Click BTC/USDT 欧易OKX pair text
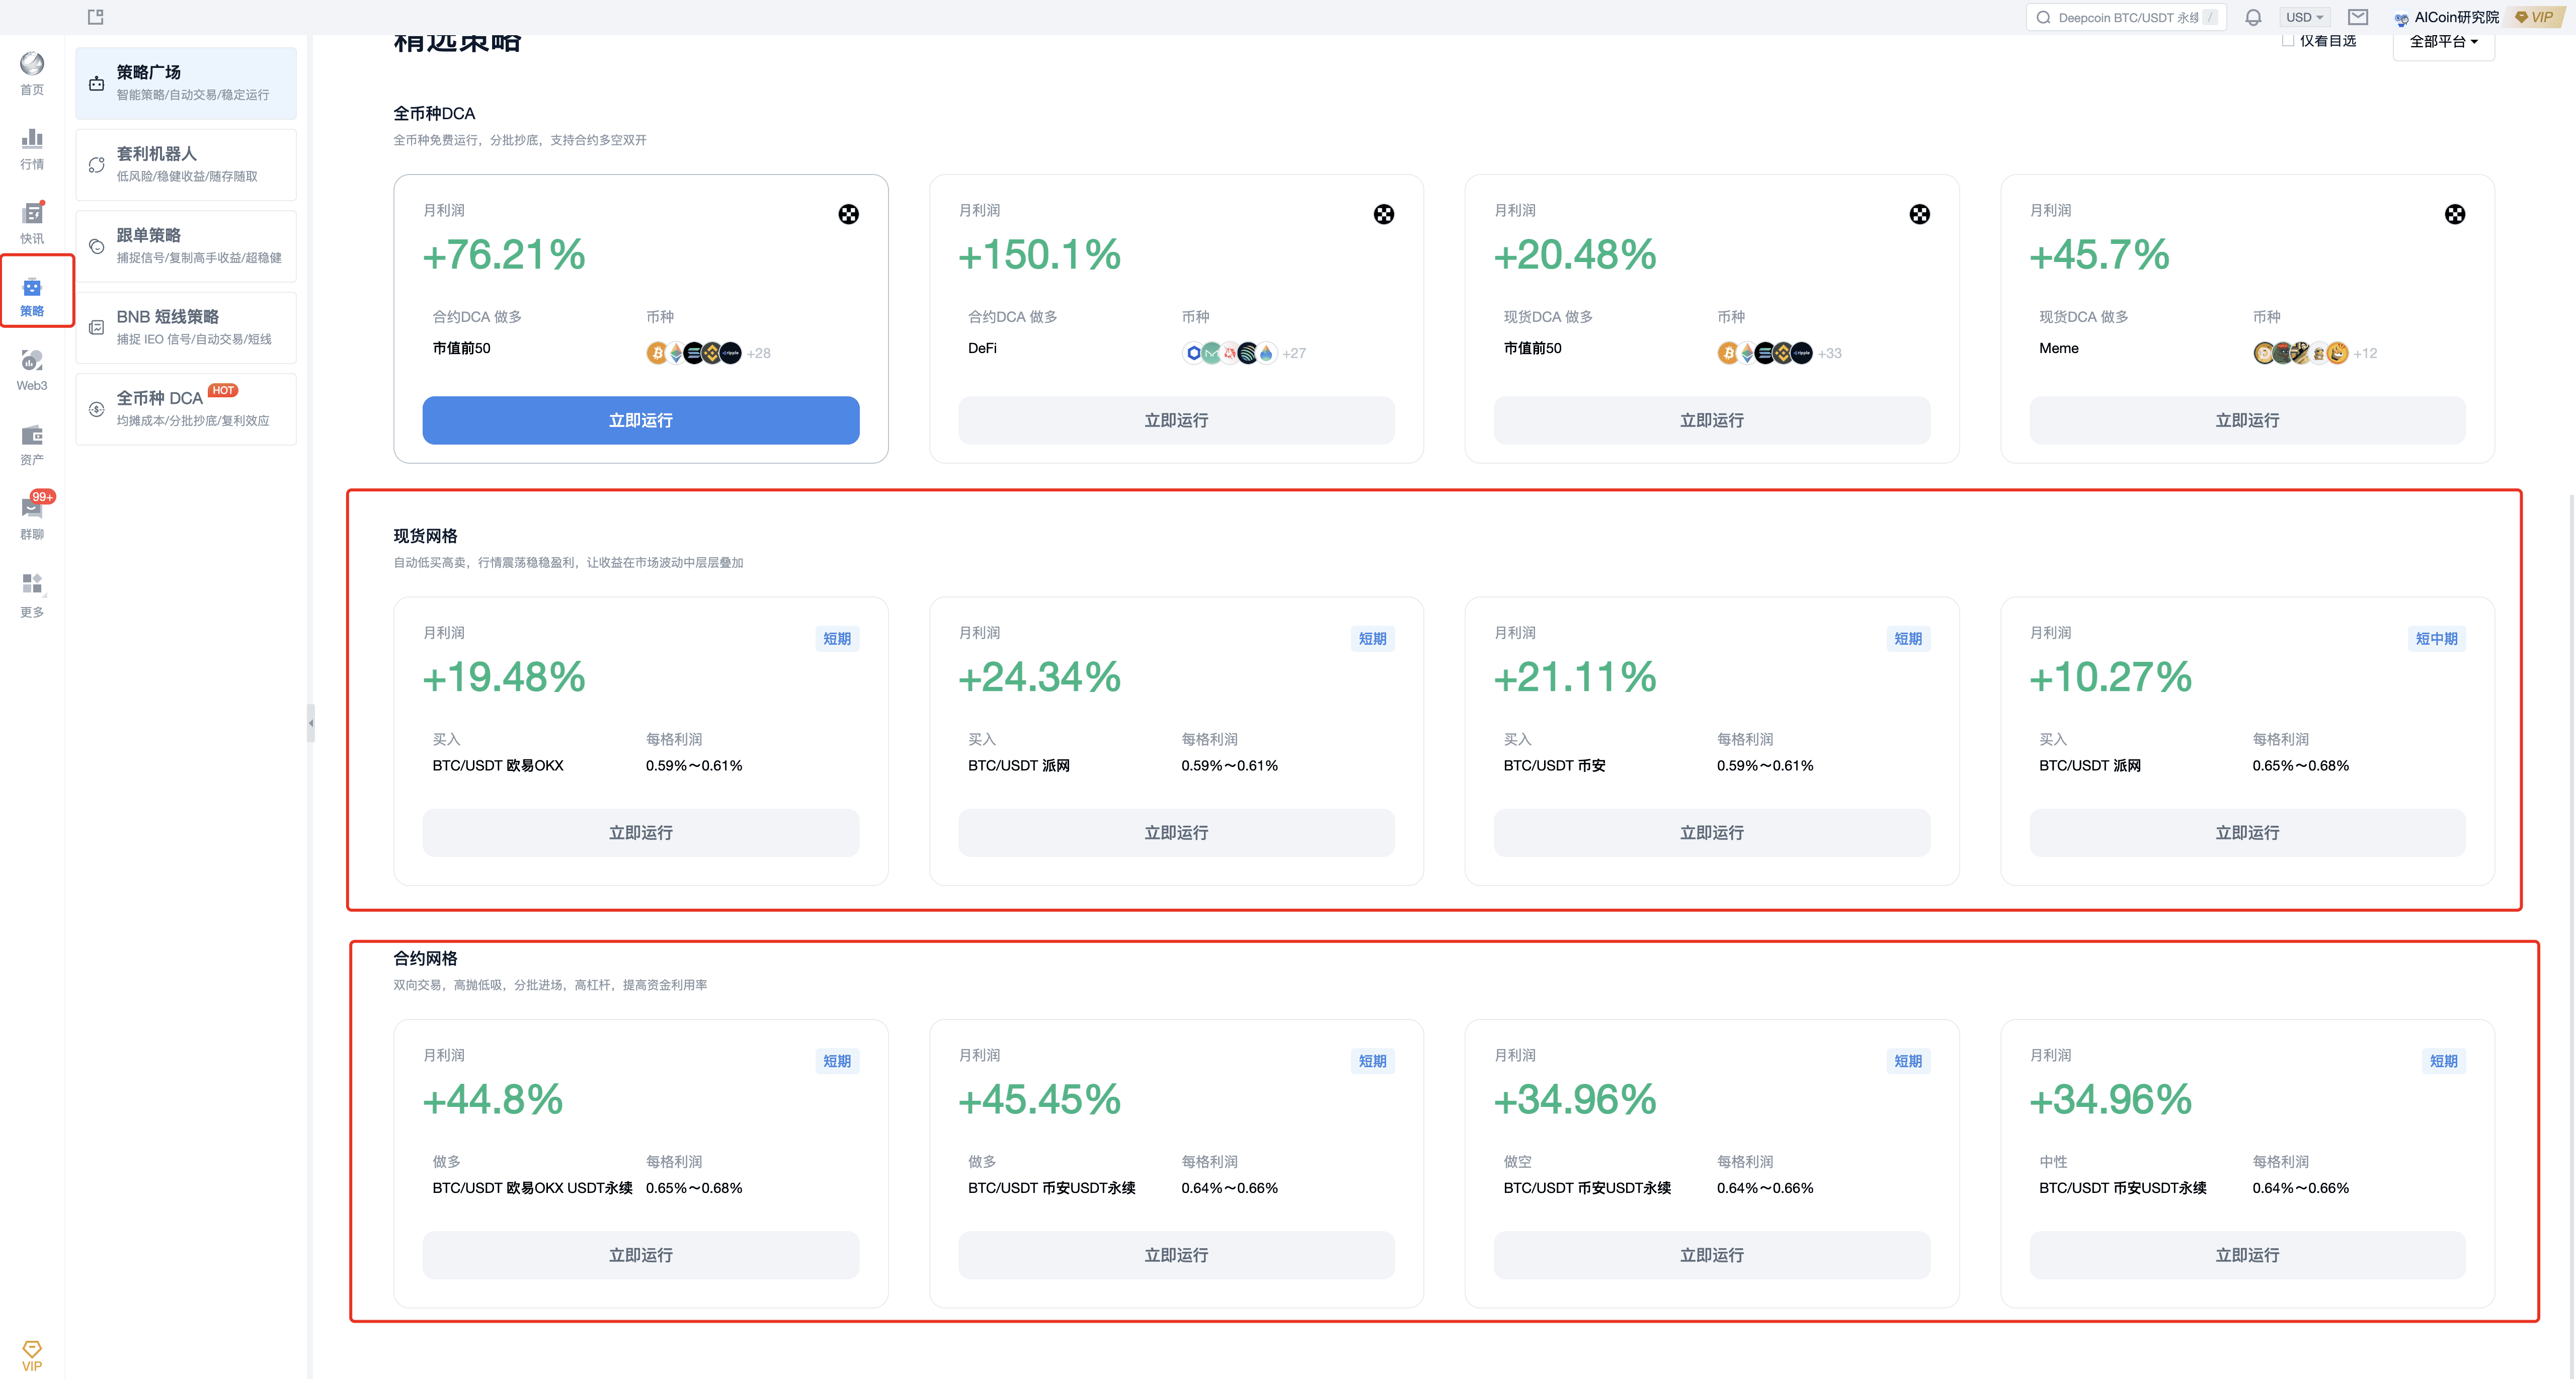 pyautogui.click(x=497, y=765)
